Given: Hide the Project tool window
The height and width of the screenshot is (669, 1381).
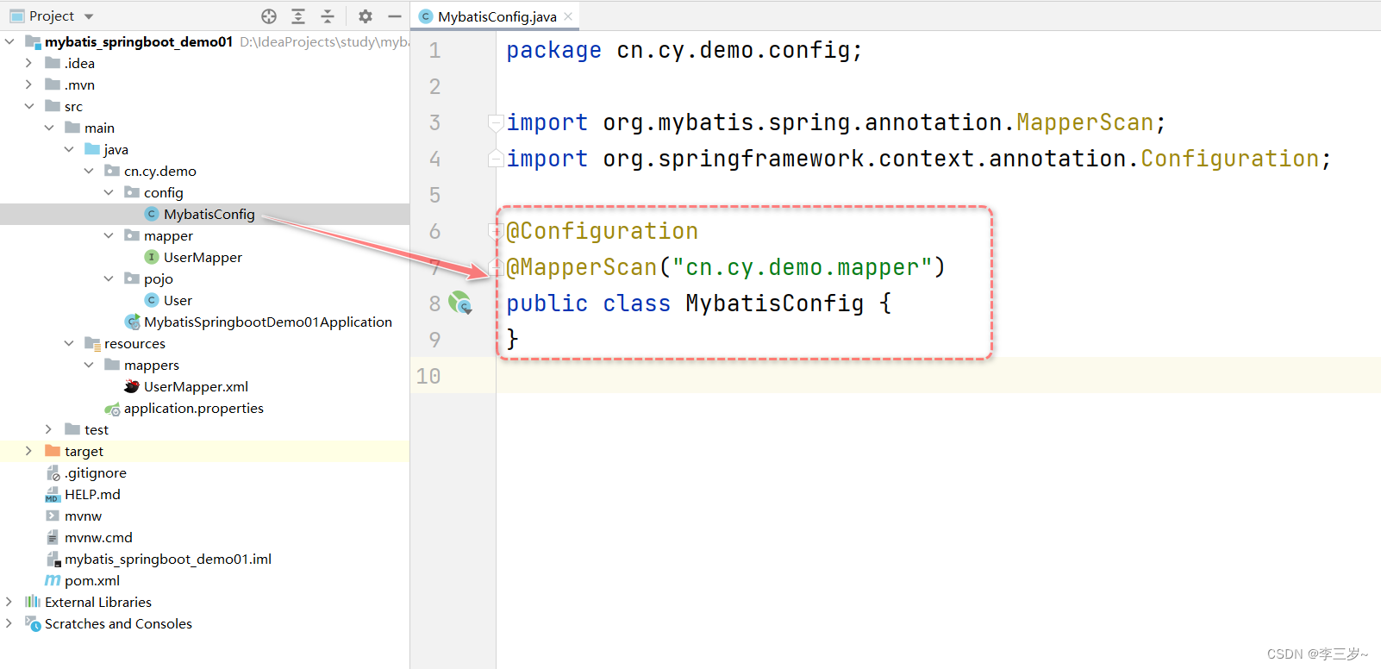Looking at the screenshot, I should [395, 16].
